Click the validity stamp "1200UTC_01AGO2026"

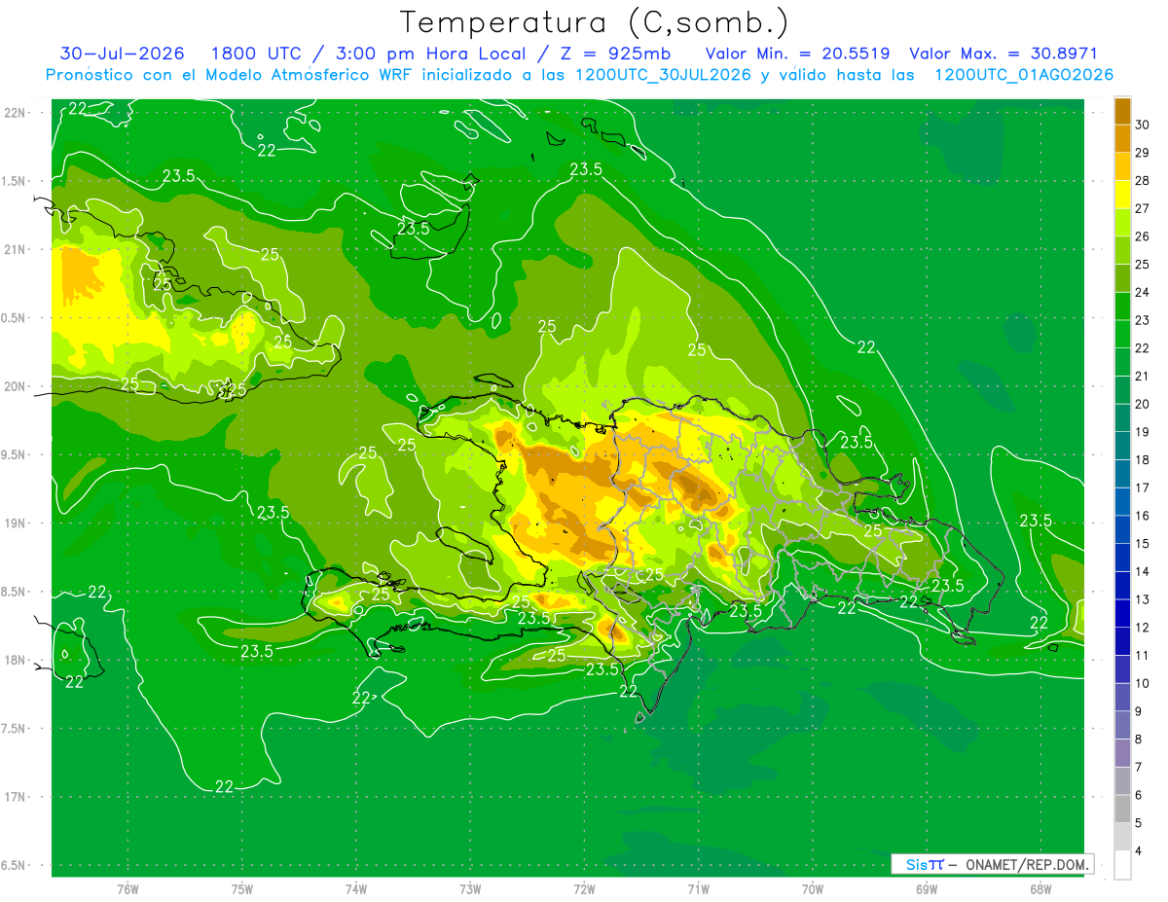tap(1024, 75)
